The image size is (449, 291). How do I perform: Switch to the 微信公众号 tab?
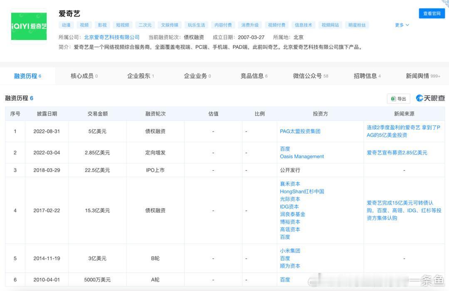click(311, 76)
